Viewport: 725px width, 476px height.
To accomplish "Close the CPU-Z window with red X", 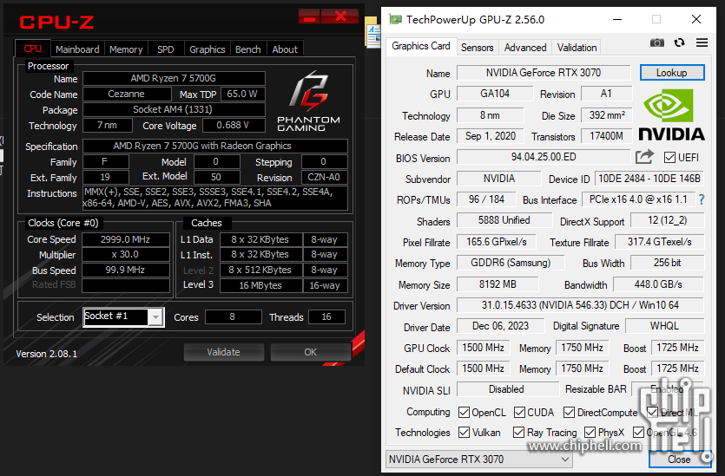I will click(339, 16).
